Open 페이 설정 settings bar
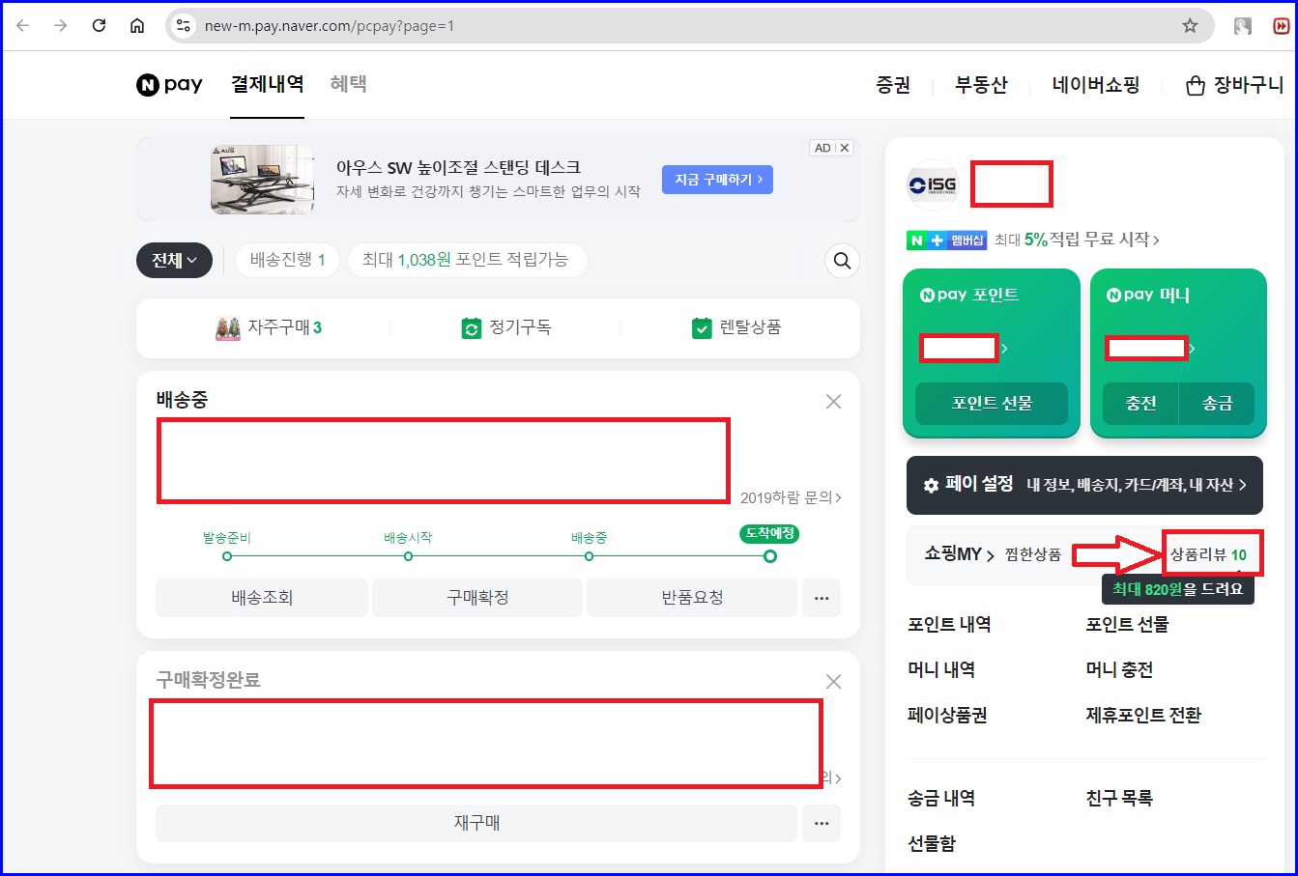 pyautogui.click(x=1084, y=485)
